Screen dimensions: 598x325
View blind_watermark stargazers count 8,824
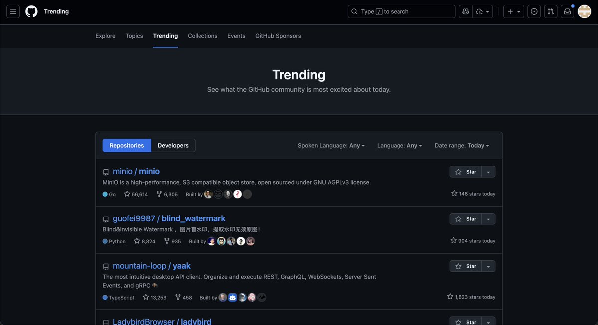[x=145, y=241]
